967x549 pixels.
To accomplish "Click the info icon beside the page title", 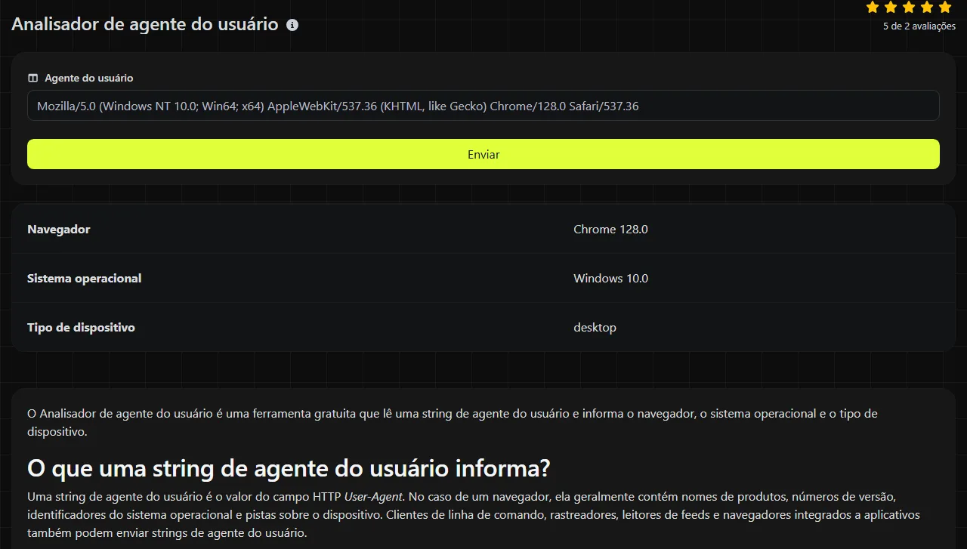I will (x=292, y=25).
